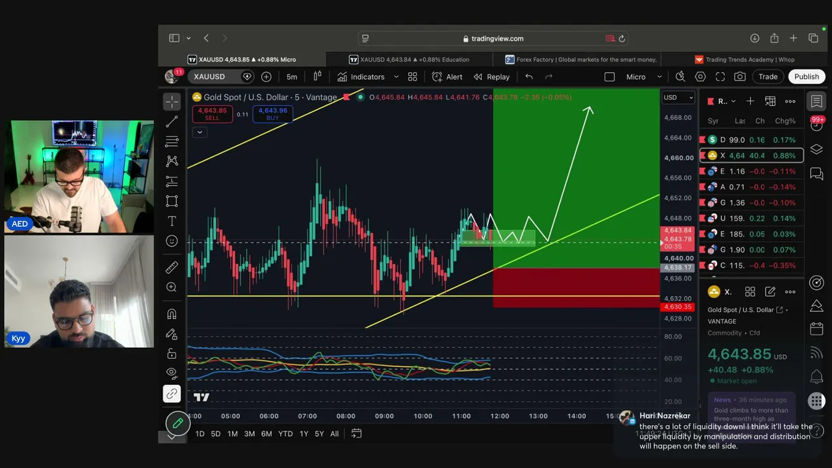Open the patterns drawing tool
The width and height of the screenshot is (832, 468).
click(172, 161)
